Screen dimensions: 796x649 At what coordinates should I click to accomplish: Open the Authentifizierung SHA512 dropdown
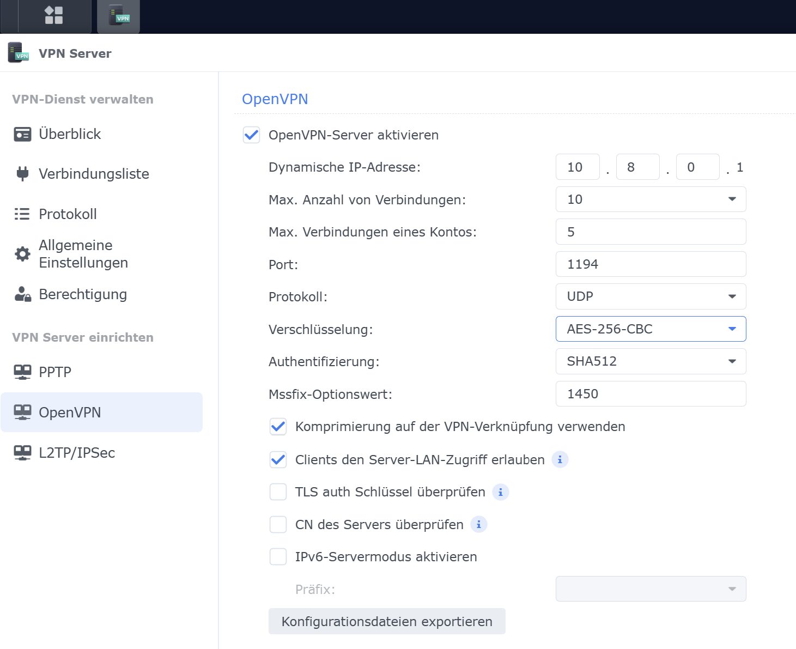(x=651, y=361)
